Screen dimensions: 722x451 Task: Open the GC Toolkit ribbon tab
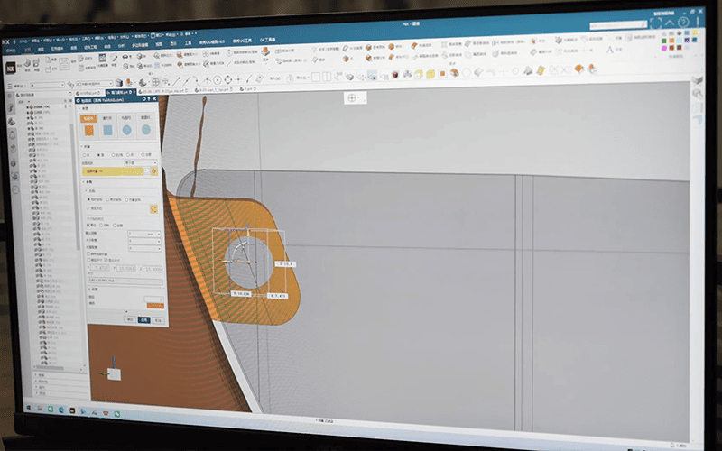click(267, 40)
